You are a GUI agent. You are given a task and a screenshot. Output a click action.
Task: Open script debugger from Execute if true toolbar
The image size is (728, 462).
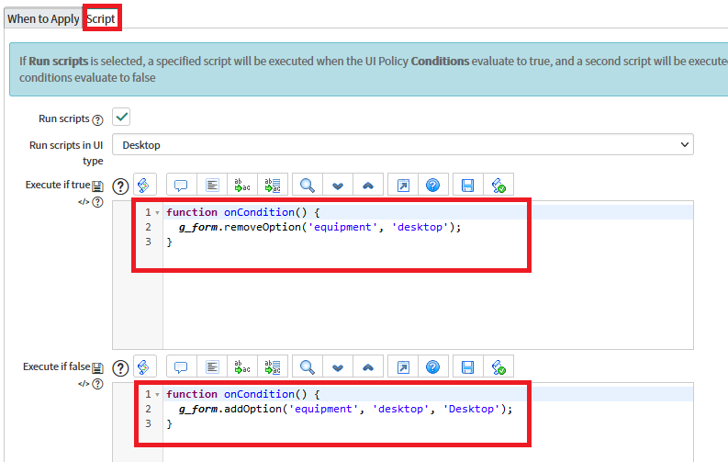point(498,185)
